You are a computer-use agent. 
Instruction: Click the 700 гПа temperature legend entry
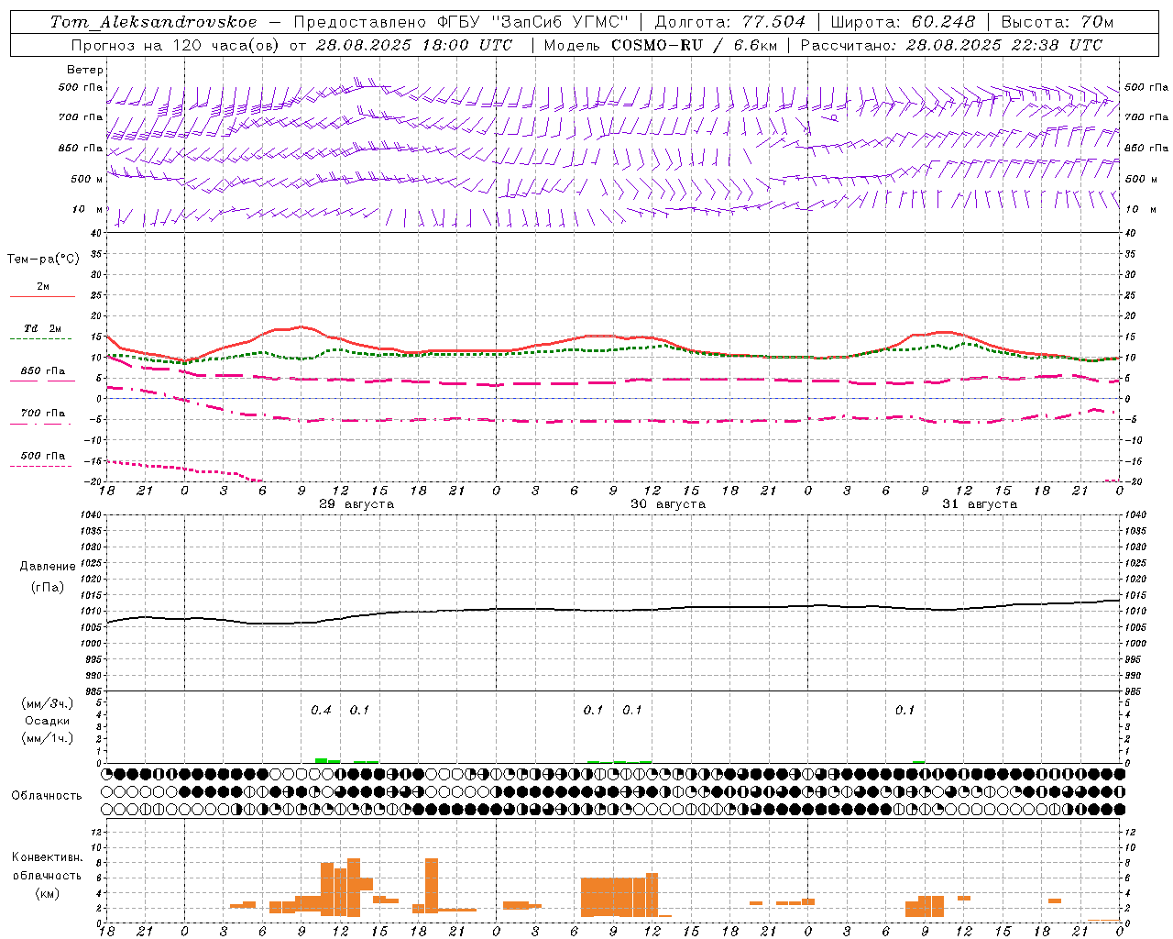pyautogui.click(x=43, y=414)
